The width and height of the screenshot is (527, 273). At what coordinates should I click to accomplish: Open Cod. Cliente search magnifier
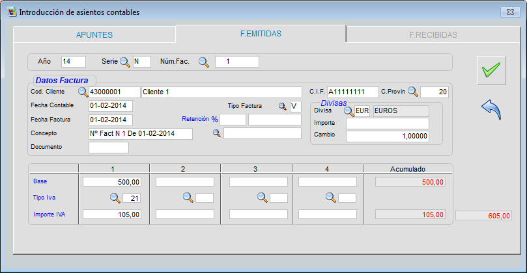pos(83,92)
